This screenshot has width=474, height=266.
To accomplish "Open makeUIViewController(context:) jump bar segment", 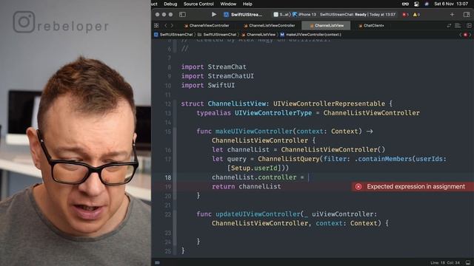I will [x=311, y=35].
